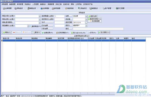
Task: Sort by 已付金额 column header
Action: pyautogui.click(x=91, y=38)
